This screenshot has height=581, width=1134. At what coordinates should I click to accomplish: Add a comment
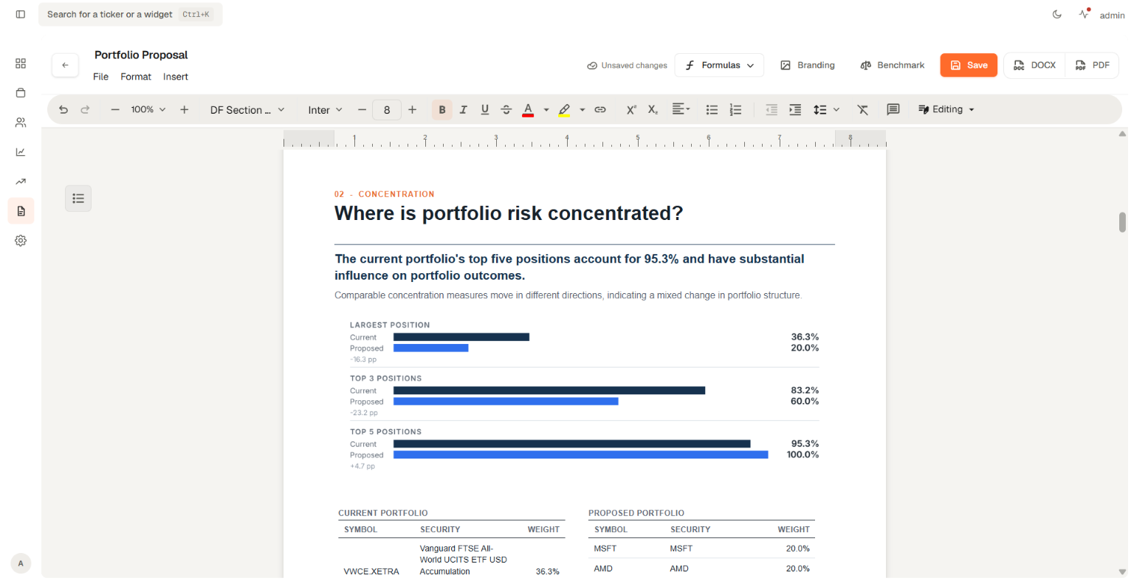pyautogui.click(x=893, y=109)
